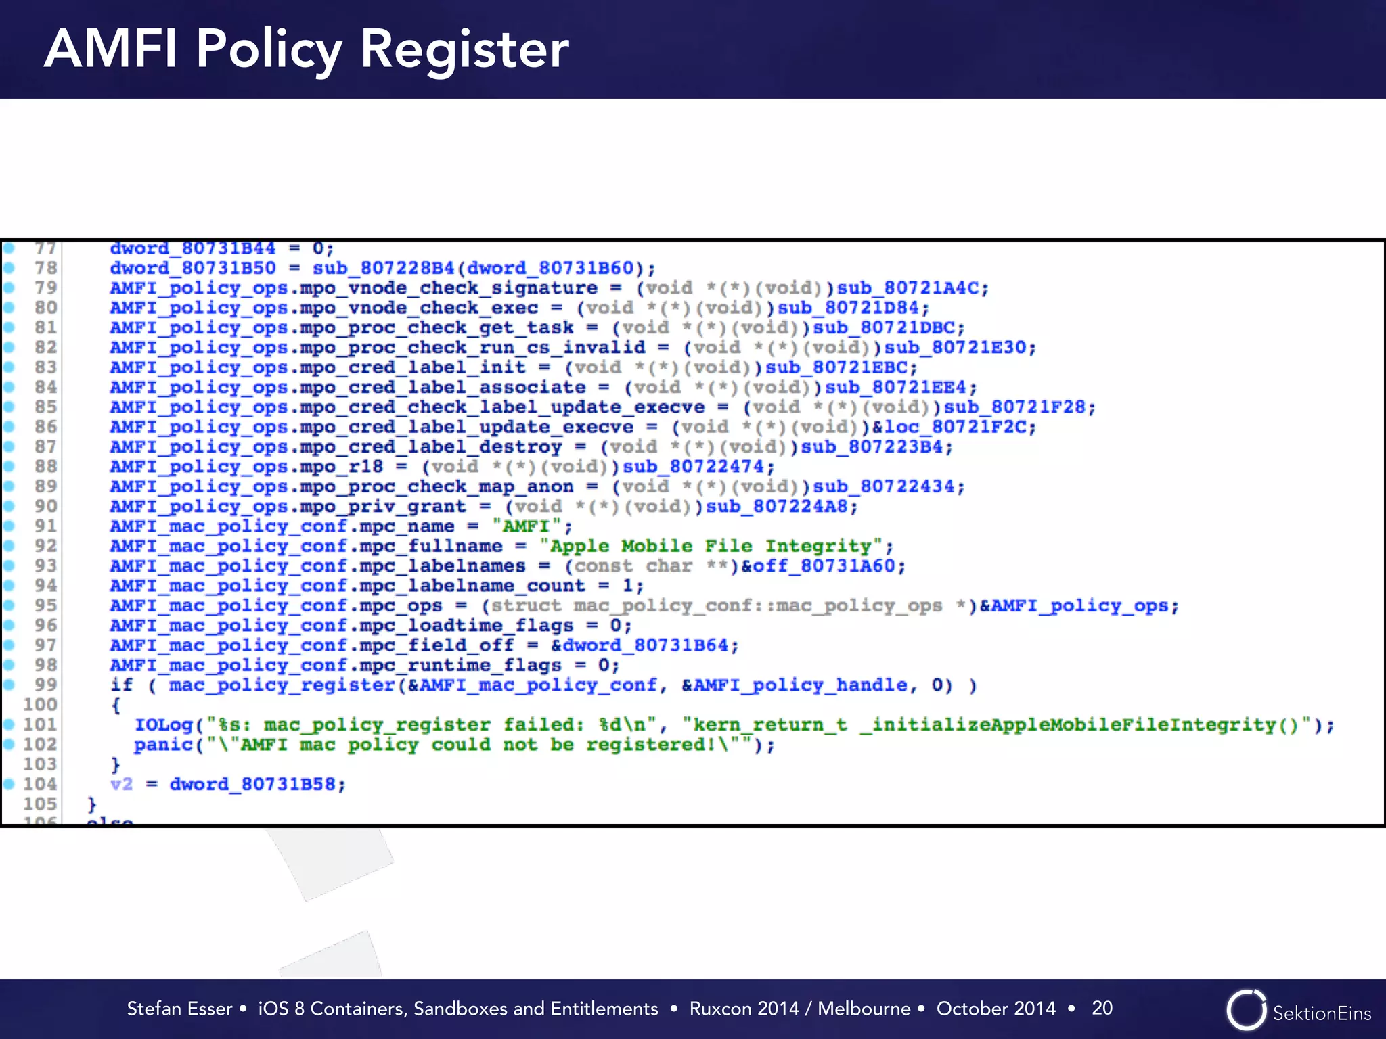Viewport: 1386px width, 1039px height.
Task: Click breakpoint dot beside line 101
Action: click(x=9, y=724)
